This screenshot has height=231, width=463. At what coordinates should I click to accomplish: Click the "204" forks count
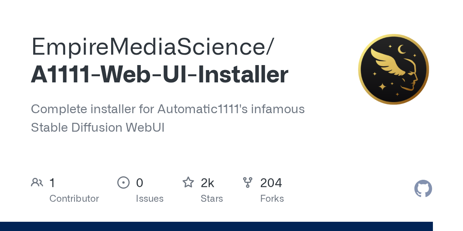coord(271,183)
